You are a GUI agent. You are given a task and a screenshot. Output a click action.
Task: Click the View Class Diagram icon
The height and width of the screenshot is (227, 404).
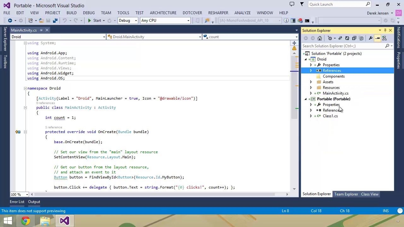(384, 38)
